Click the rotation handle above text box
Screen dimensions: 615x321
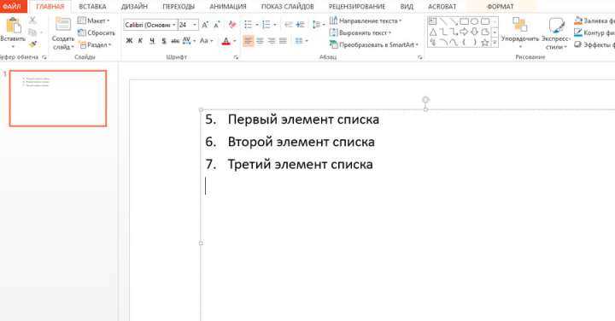point(425,101)
